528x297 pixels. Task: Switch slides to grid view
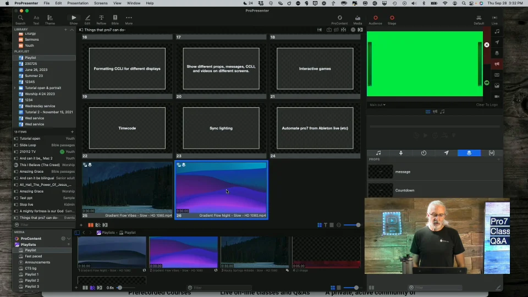point(319,225)
